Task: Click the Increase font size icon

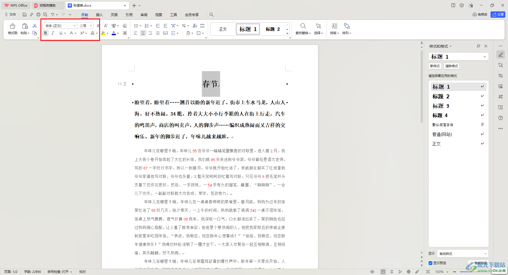Action: [98, 26]
